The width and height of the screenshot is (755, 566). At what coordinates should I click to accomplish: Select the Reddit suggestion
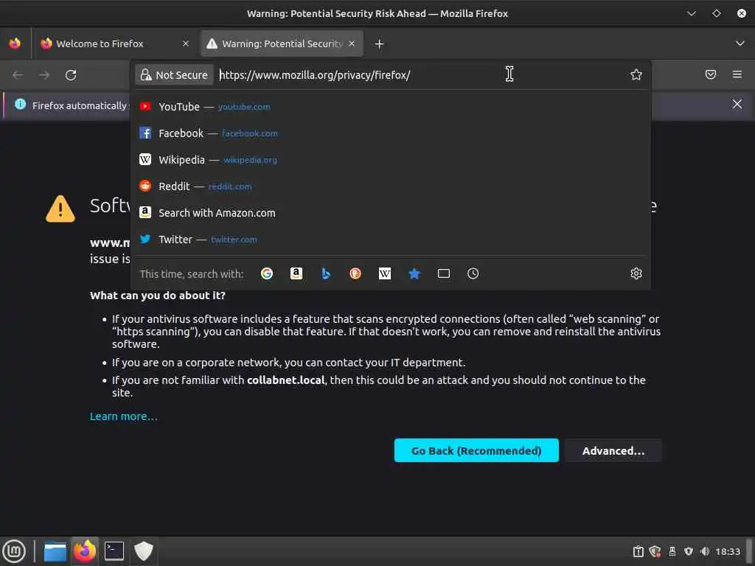[x=391, y=186]
